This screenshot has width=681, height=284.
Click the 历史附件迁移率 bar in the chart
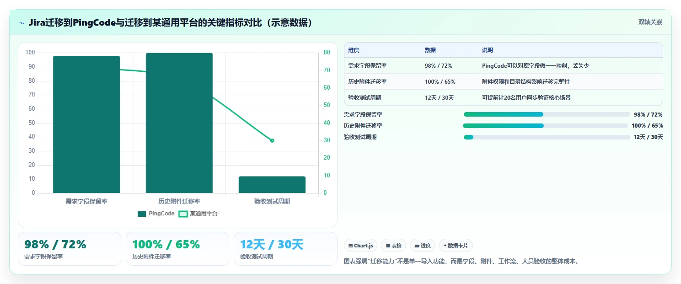click(x=179, y=123)
